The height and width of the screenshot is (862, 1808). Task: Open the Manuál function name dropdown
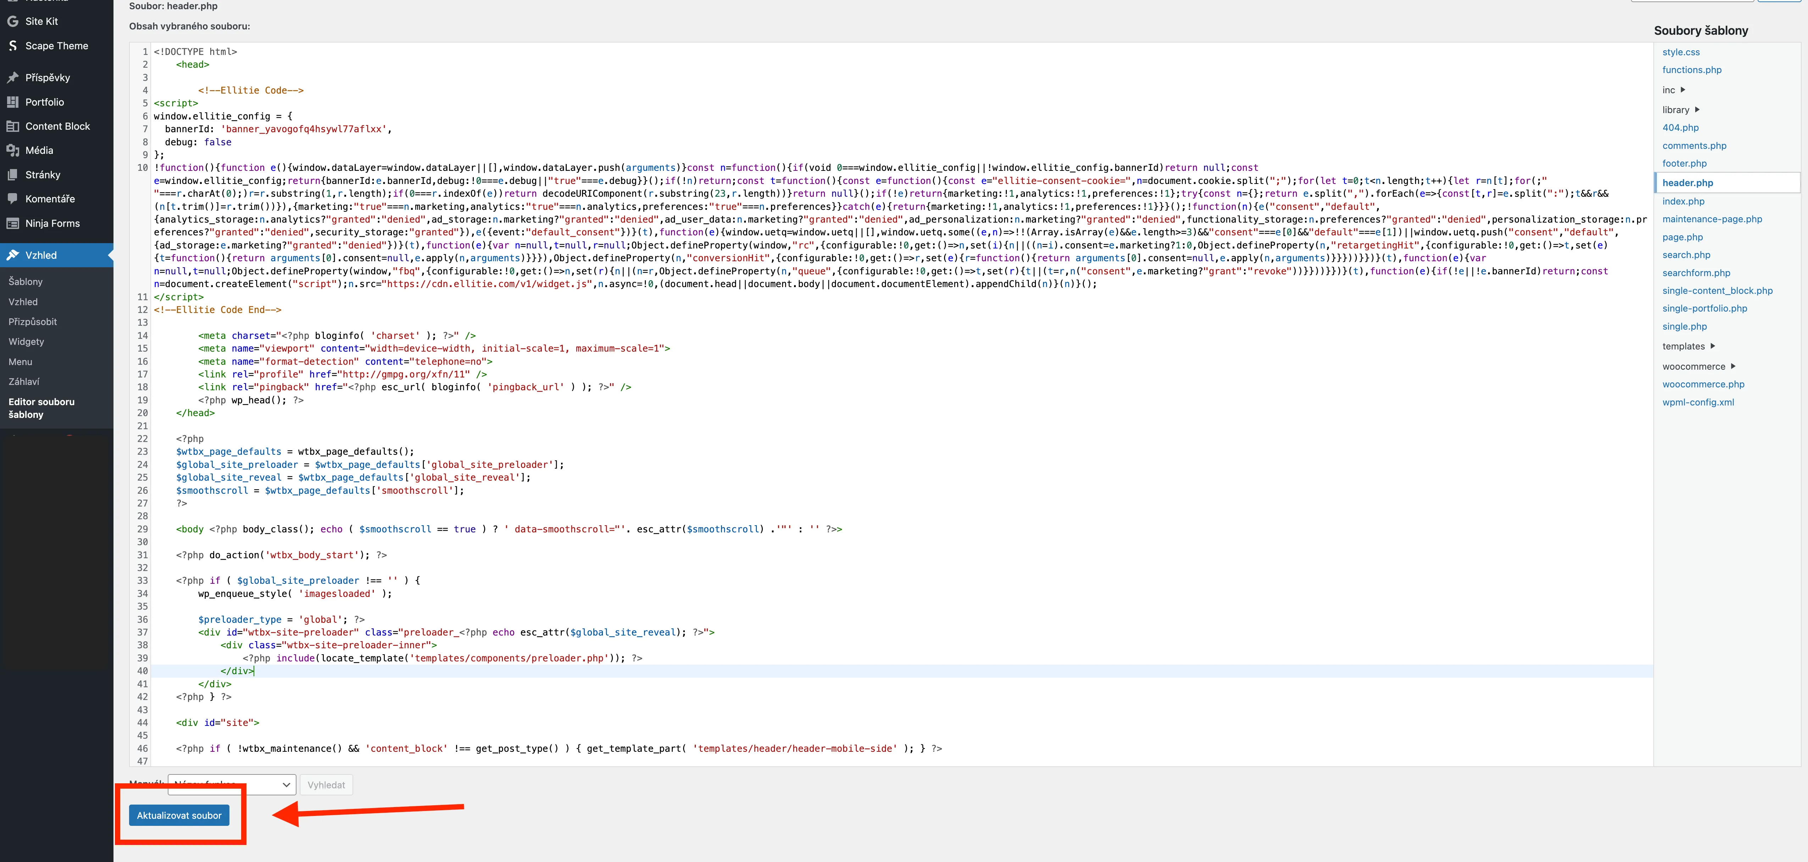pyautogui.click(x=231, y=784)
